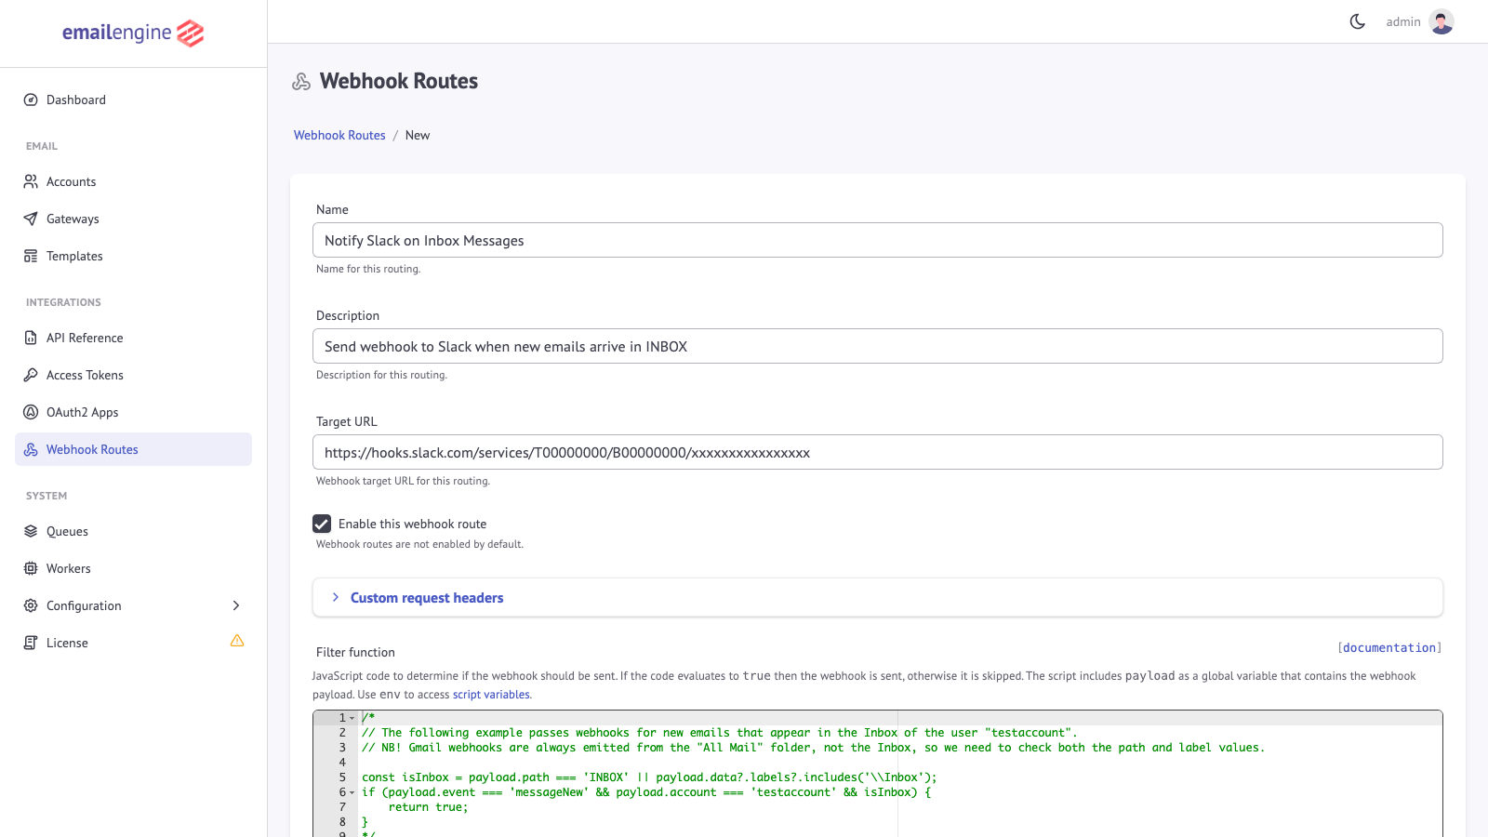The image size is (1488, 837).
Task: Open the License page
Action: (x=133, y=643)
